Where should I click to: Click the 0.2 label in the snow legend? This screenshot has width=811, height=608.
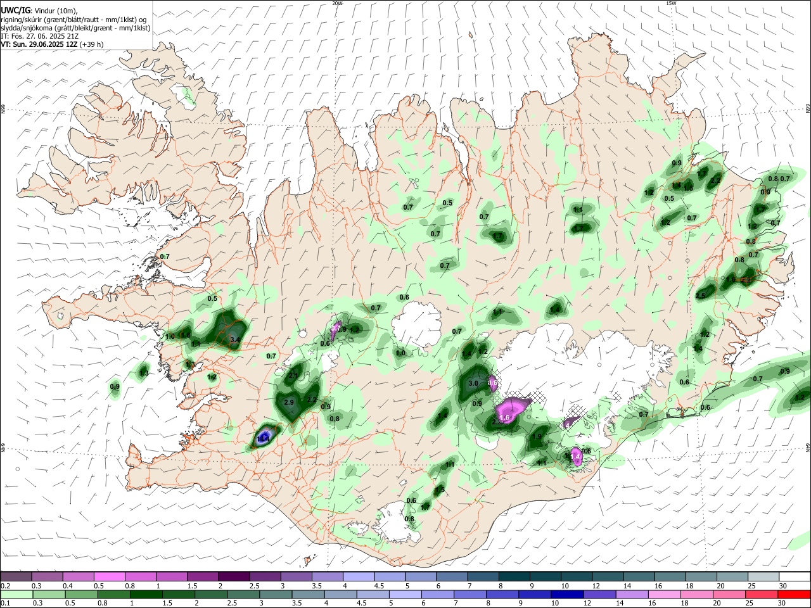pyautogui.click(x=5, y=586)
